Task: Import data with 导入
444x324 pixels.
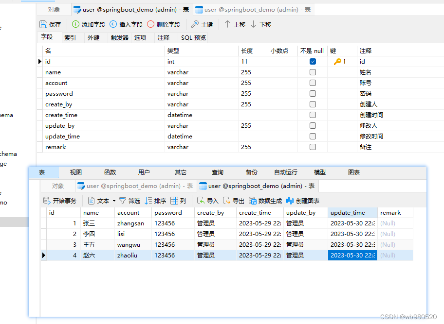Action: (208, 201)
